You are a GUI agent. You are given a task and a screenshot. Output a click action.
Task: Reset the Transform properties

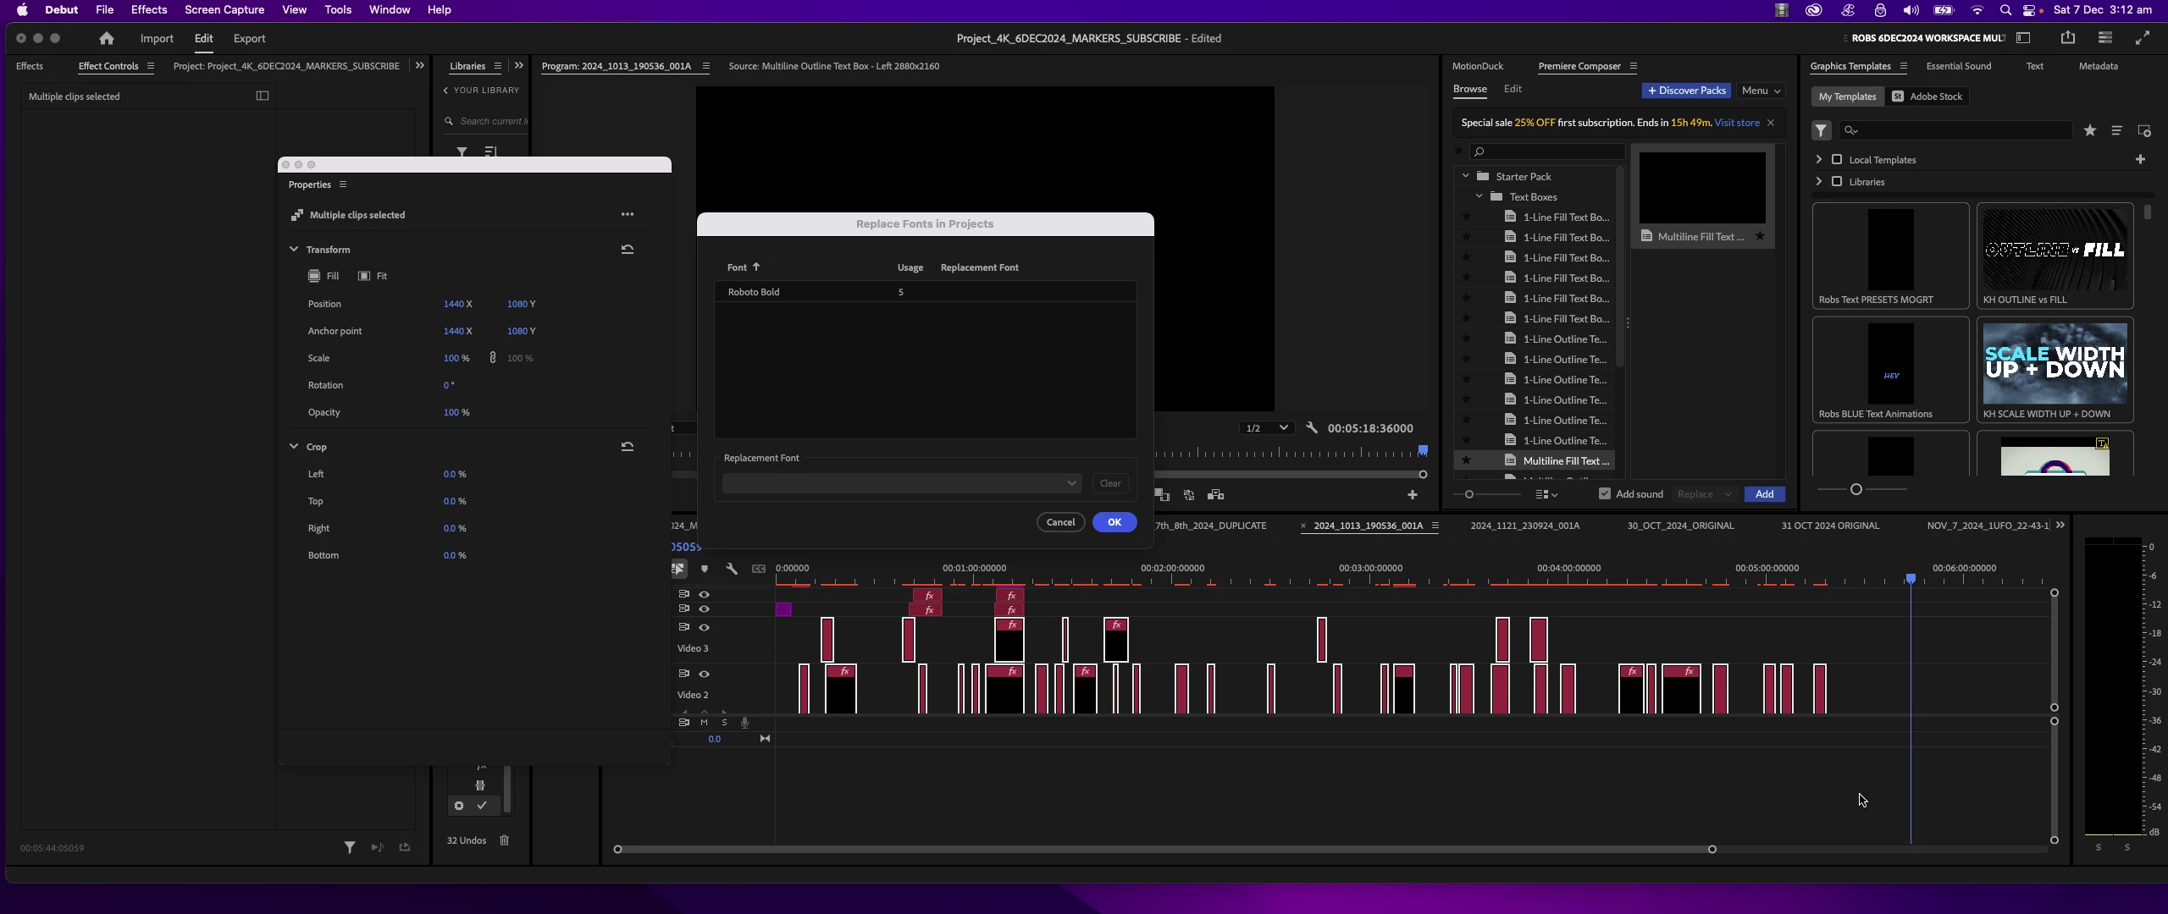coord(627,250)
